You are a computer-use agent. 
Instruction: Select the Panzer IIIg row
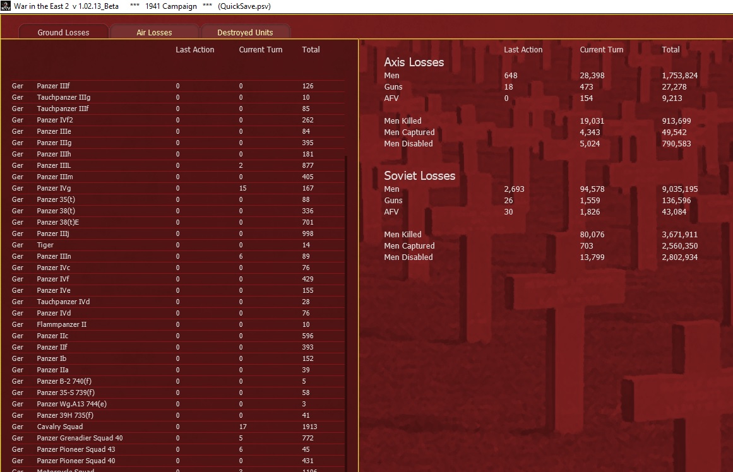click(x=178, y=143)
